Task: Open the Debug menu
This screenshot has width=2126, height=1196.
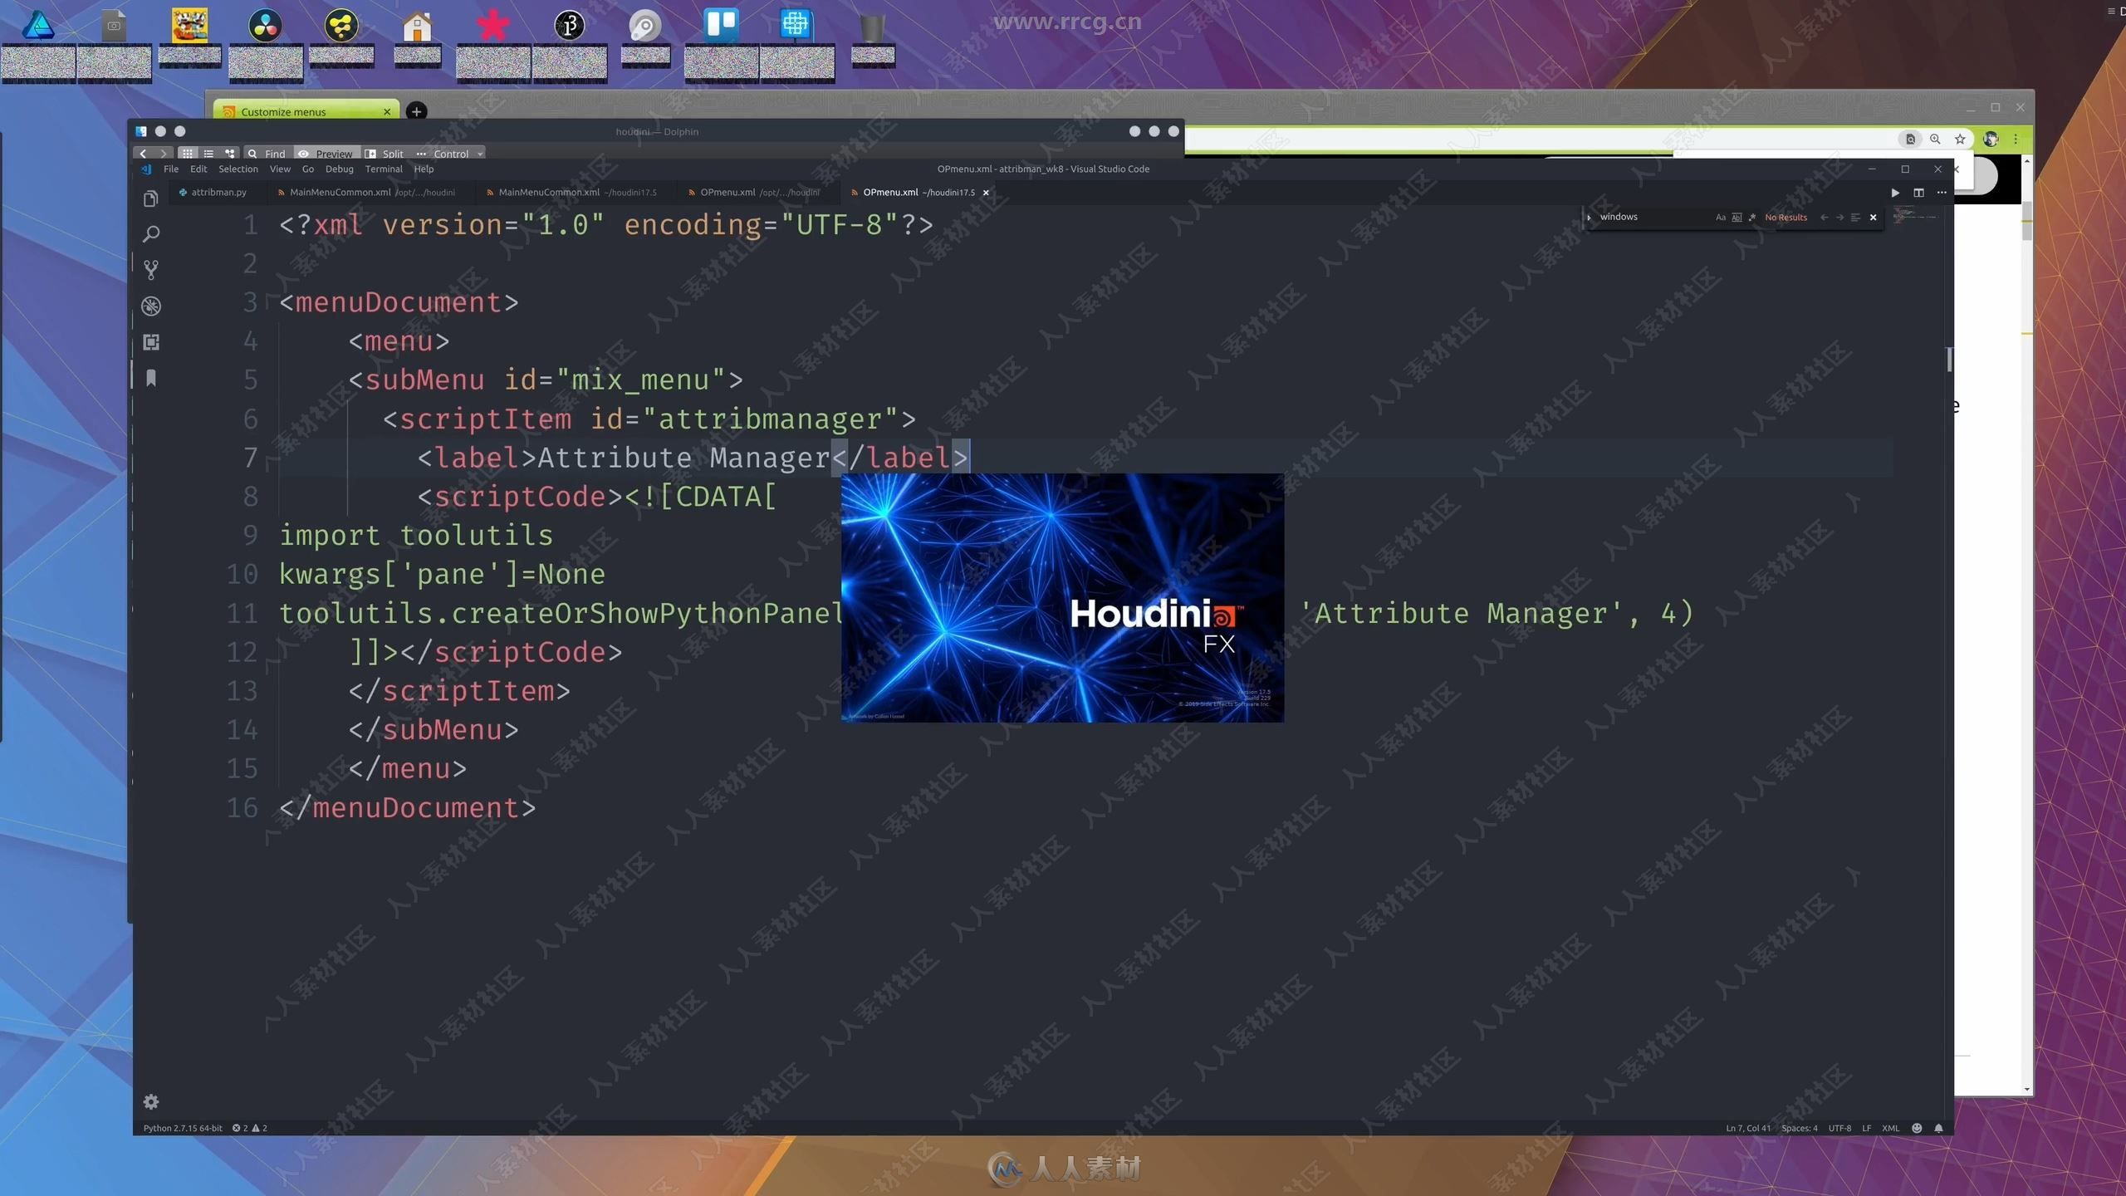Action: tap(339, 169)
